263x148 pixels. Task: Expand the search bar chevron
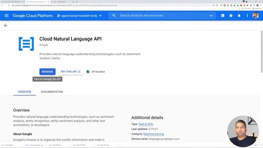(211, 16)
